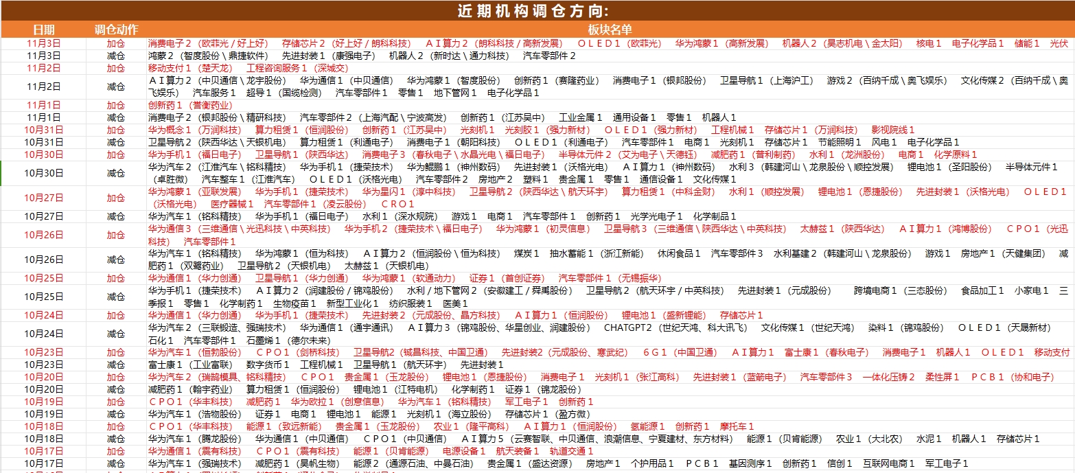Click 加仓 in the 11月3日 row

pyautogui.click(x=116, y=43)
